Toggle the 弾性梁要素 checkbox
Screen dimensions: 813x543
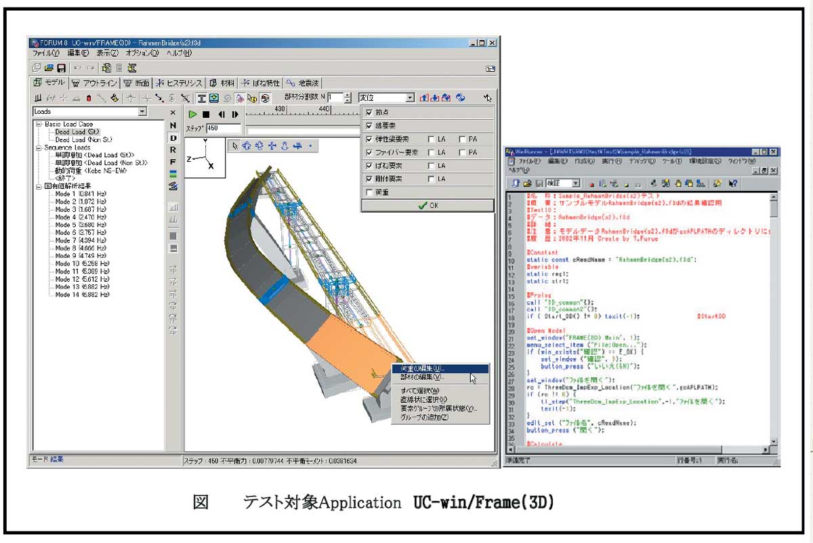[369, 139]
